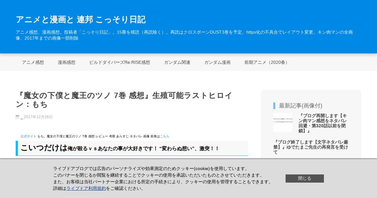This screenshot has width=377, height=198.
Task: Click the post date 2017年12月26日
Action: click(38, 117)
